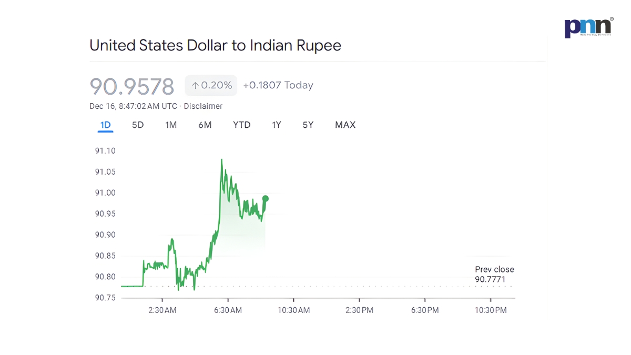Select the 1D time range tab

click(105, 125)
